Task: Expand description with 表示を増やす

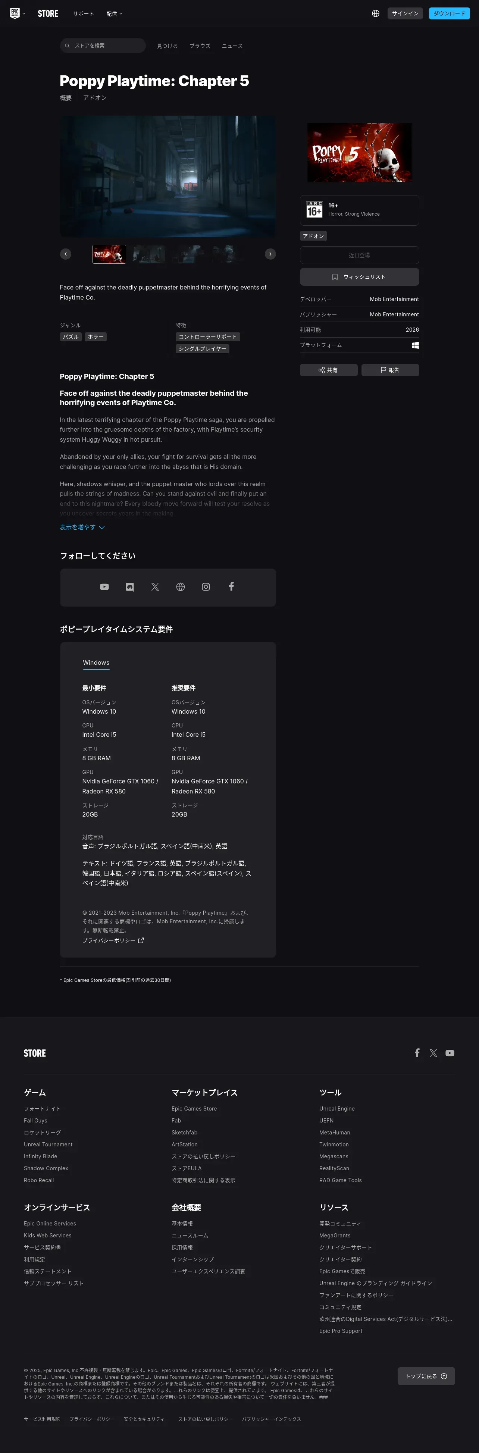Action: pos(82,527)
